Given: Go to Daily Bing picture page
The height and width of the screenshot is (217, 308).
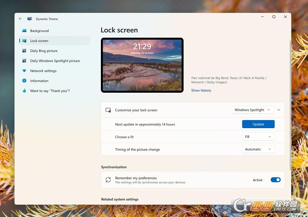Looking at the screenshot, I should (55, 51).
